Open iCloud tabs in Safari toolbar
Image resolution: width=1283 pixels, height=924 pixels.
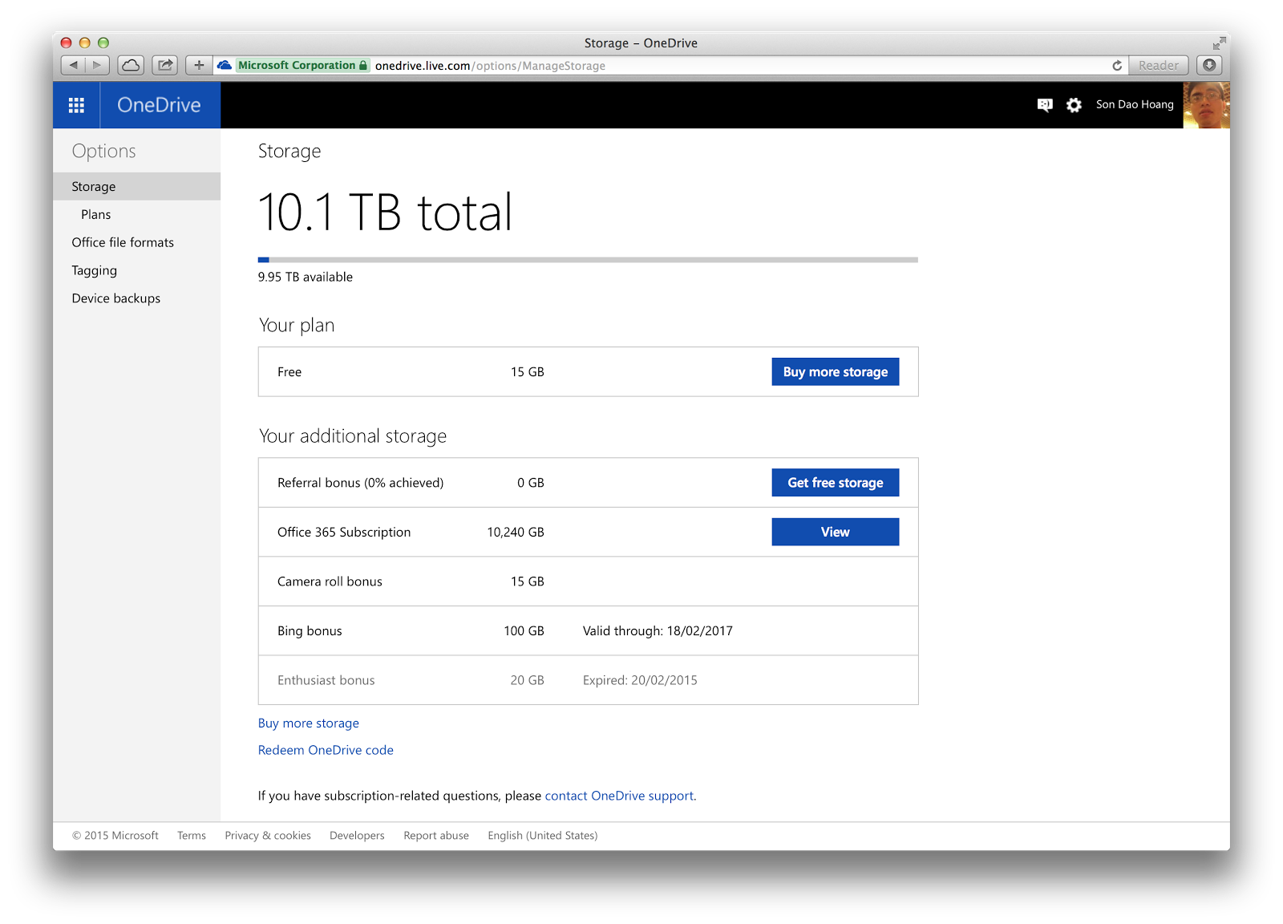click(131, 65)
